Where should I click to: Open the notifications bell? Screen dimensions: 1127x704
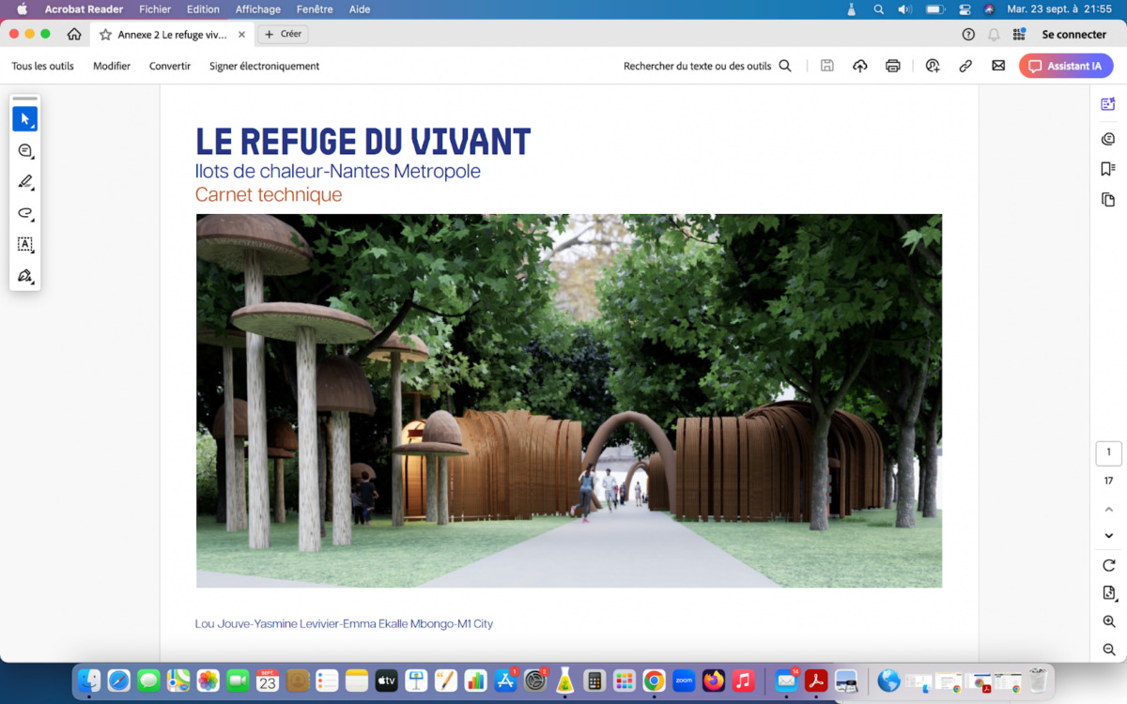tap(994, 35)
